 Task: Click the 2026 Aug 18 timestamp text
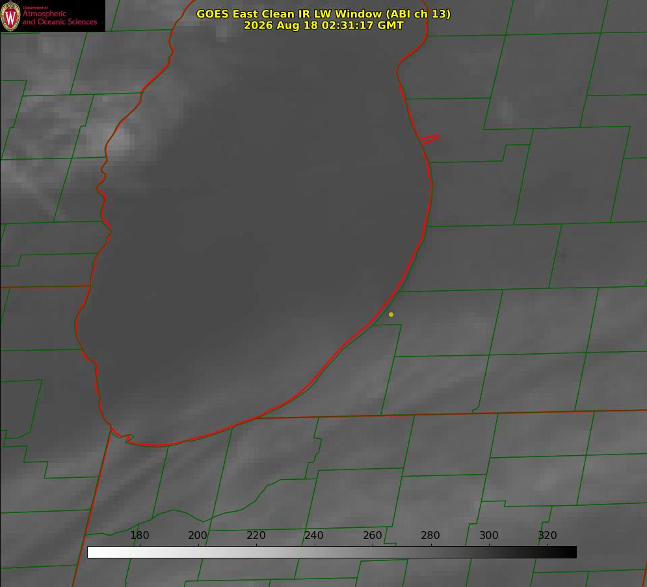click(324, 25)
